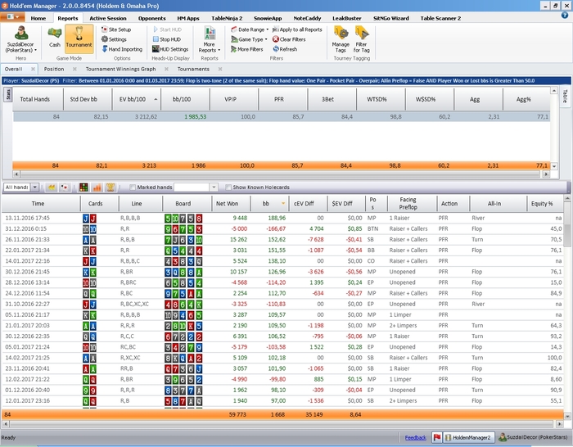Click the orange bar graph icon
This screenshot has width=573, height=447.
(97, 187)
